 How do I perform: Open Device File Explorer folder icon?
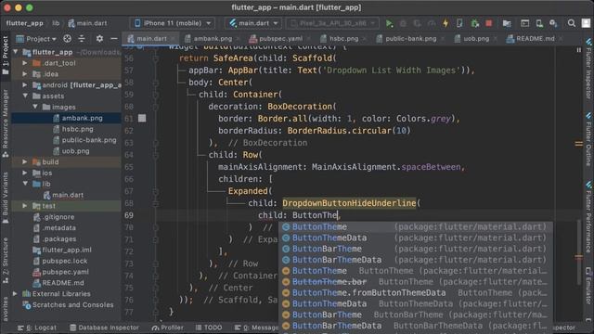pyautogui.click(x=507, y=23)
